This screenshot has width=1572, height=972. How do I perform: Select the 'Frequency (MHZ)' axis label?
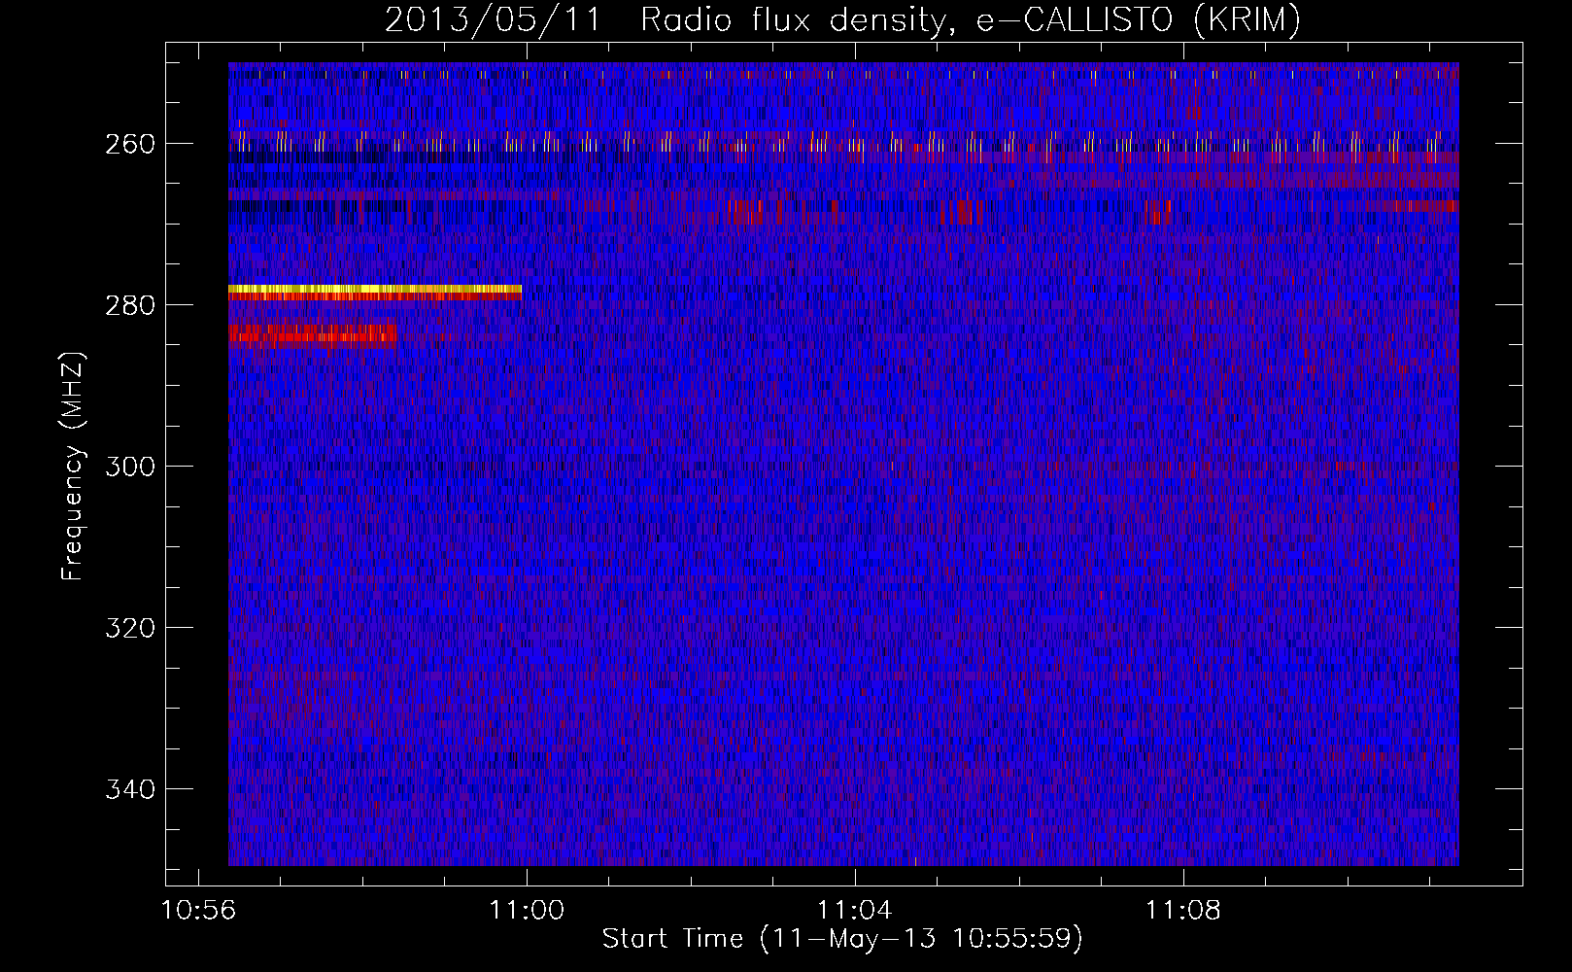tap(73, 466)
